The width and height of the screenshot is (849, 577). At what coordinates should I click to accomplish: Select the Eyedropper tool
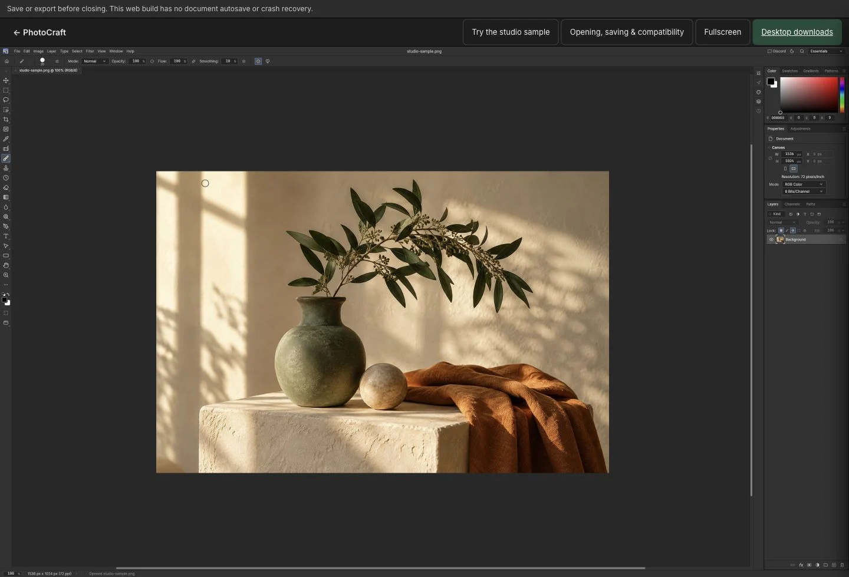[6, 139]
